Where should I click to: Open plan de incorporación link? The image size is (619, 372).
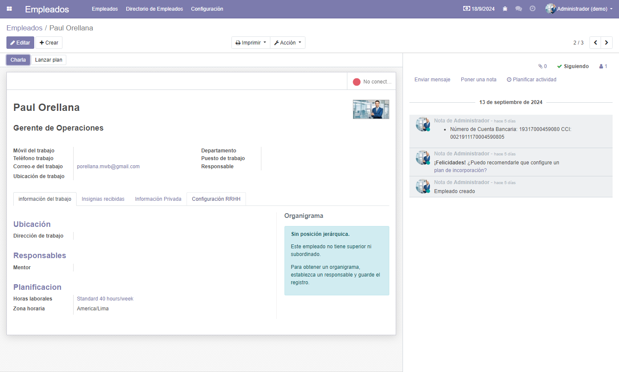[x=460, y=170]
